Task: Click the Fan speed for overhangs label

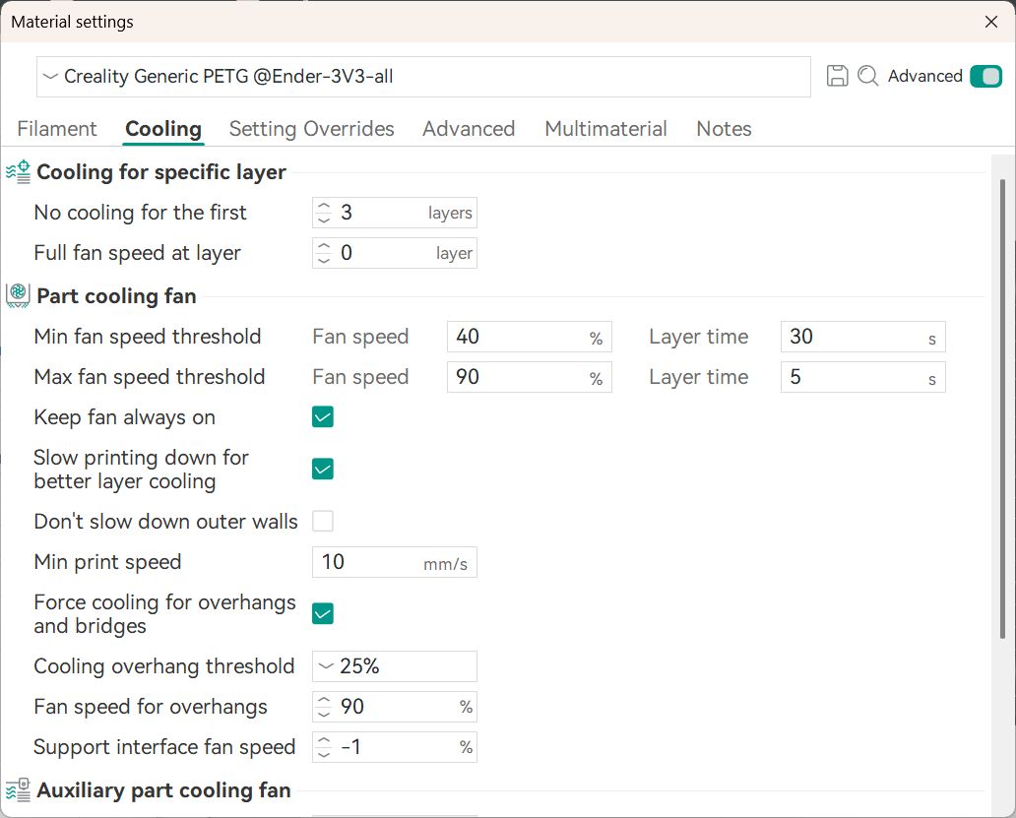Action: tap(151, 707)
